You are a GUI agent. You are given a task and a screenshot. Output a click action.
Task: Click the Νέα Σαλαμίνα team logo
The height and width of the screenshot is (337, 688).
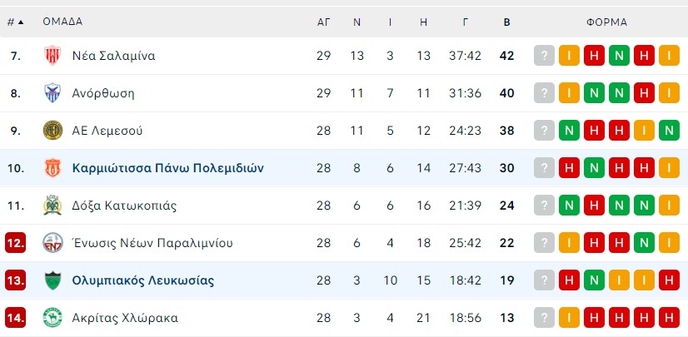pos(52,56)
